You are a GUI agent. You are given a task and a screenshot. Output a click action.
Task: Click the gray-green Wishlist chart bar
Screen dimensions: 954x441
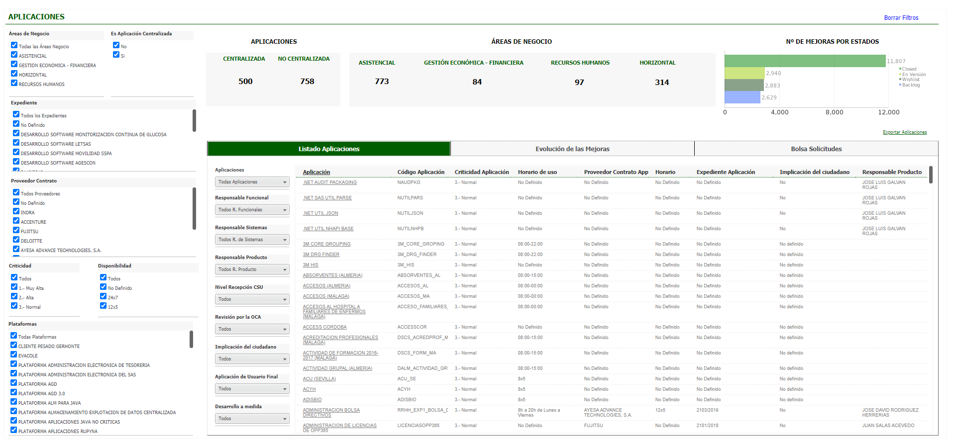tap(744, 85)
